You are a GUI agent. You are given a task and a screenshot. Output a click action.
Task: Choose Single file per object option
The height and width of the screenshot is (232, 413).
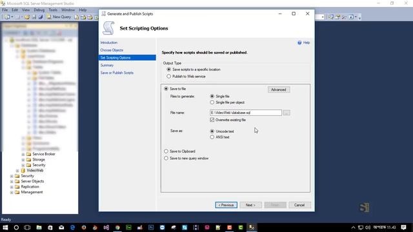tap(212, 102)
